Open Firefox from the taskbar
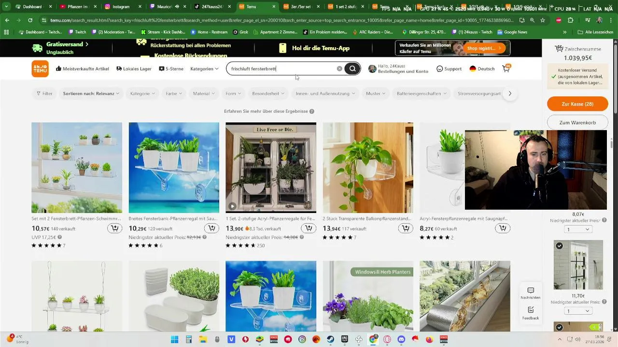 click(x=430, y=339)
